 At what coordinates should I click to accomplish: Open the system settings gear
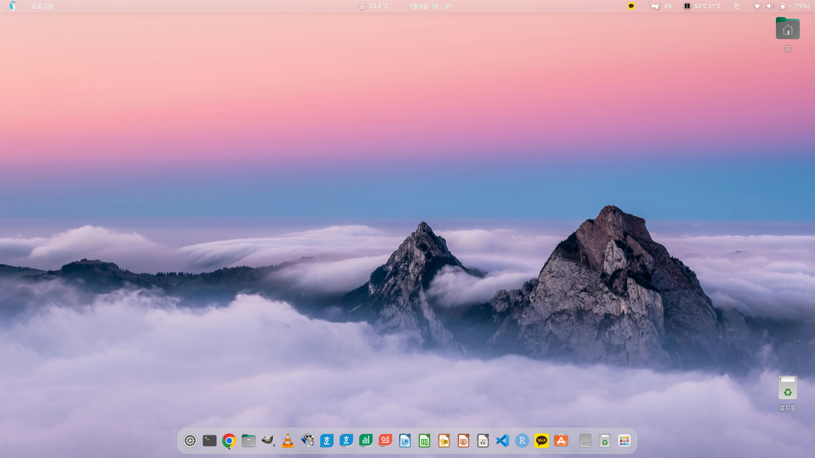point(190,441)
